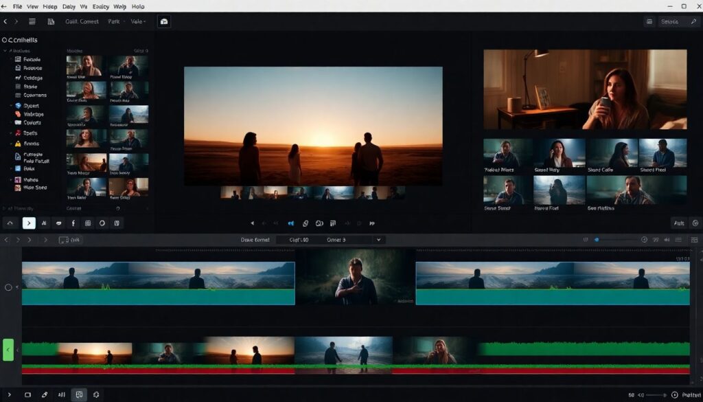Click the camera icon button in top toolbar

[x=164, y=22]
